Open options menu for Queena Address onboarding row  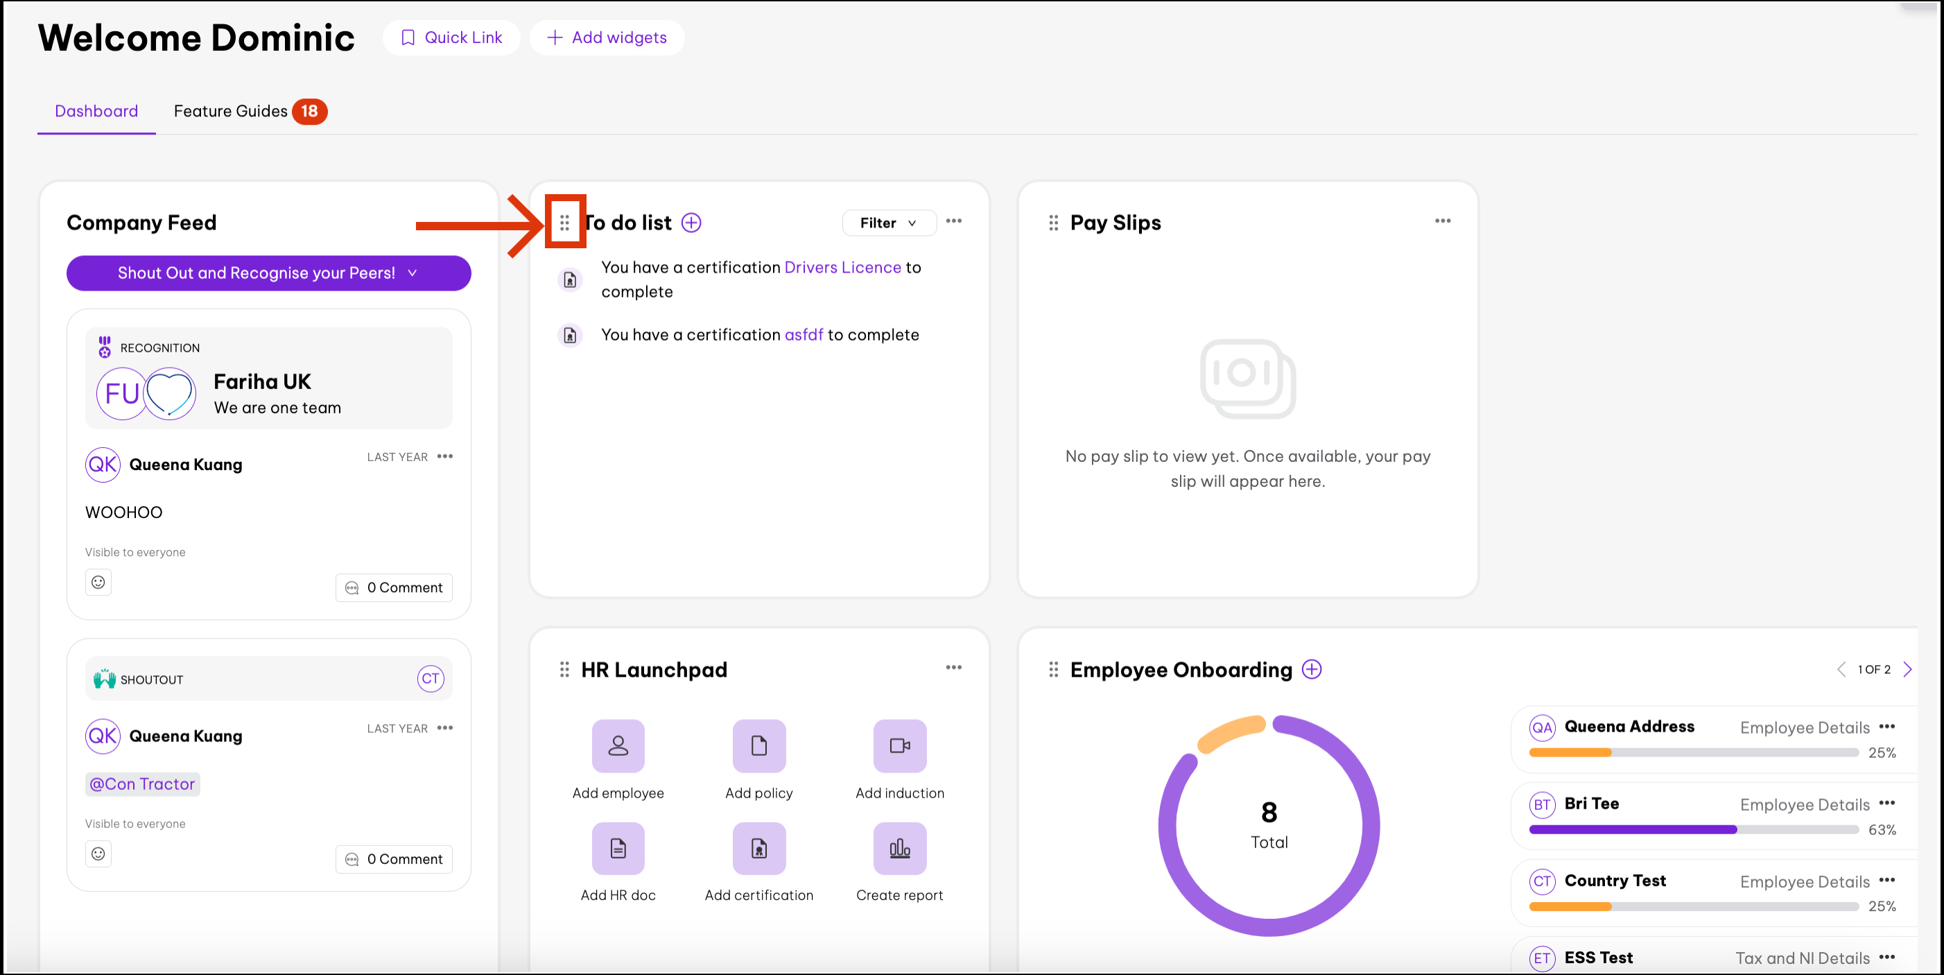pyautogui.click(x=1886, y=726)
